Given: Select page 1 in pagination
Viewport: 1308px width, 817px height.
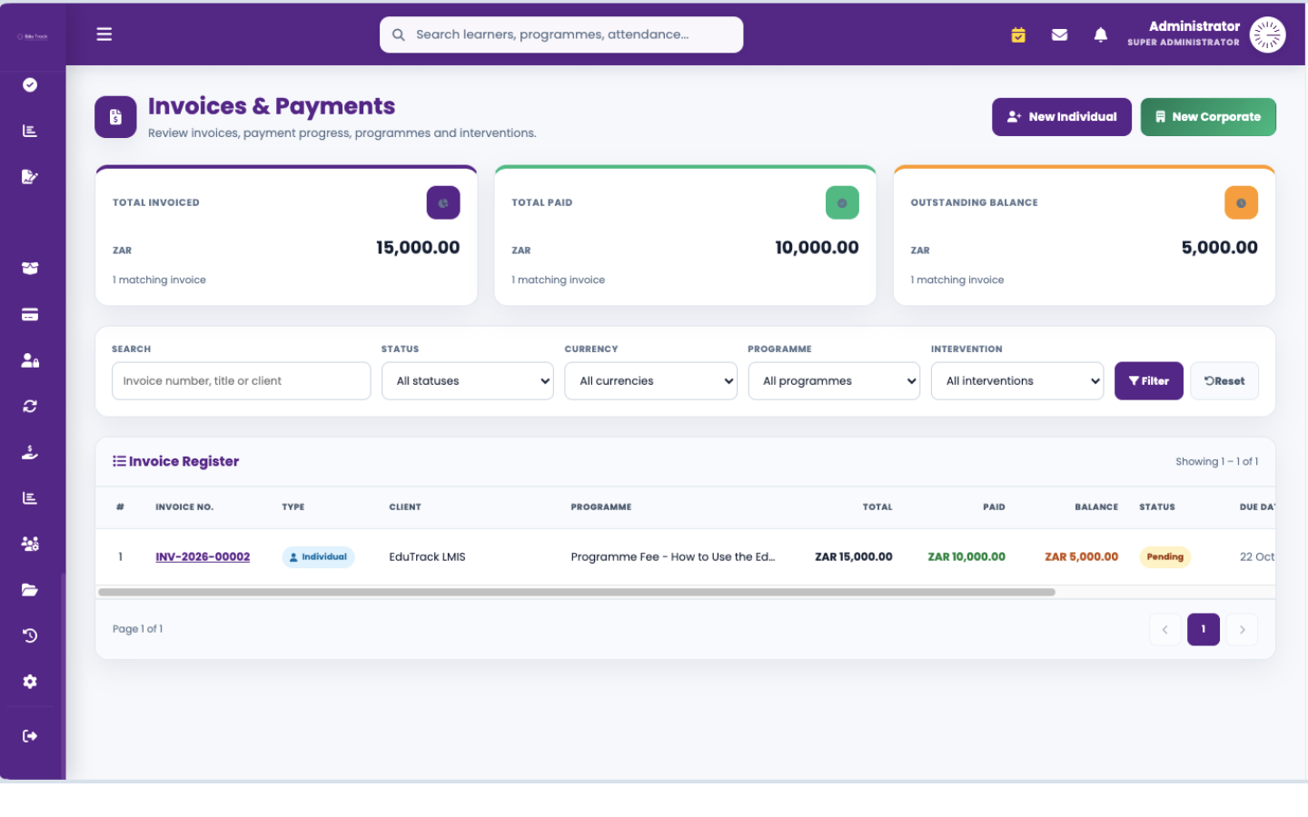Looking at the screenshot, I should point(1204,629).
